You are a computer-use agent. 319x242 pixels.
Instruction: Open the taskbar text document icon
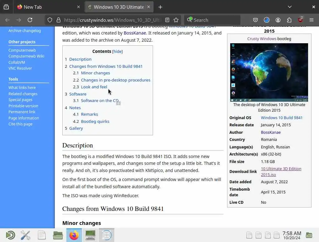point(42,235)
